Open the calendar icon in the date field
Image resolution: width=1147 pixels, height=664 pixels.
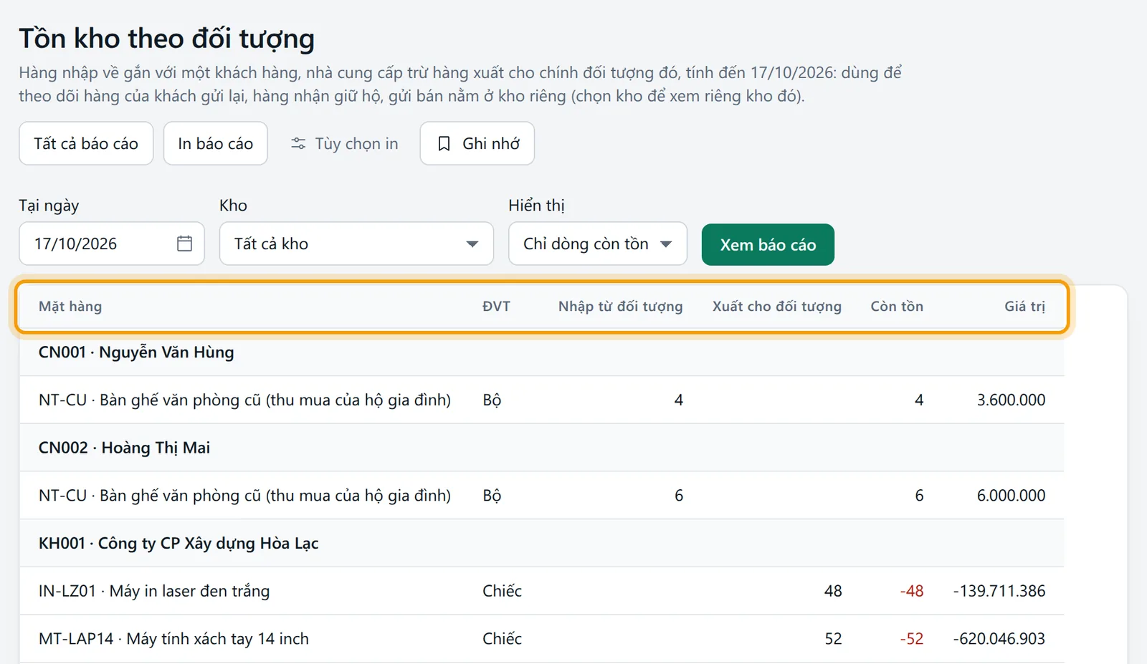click(x=184, y=244)
